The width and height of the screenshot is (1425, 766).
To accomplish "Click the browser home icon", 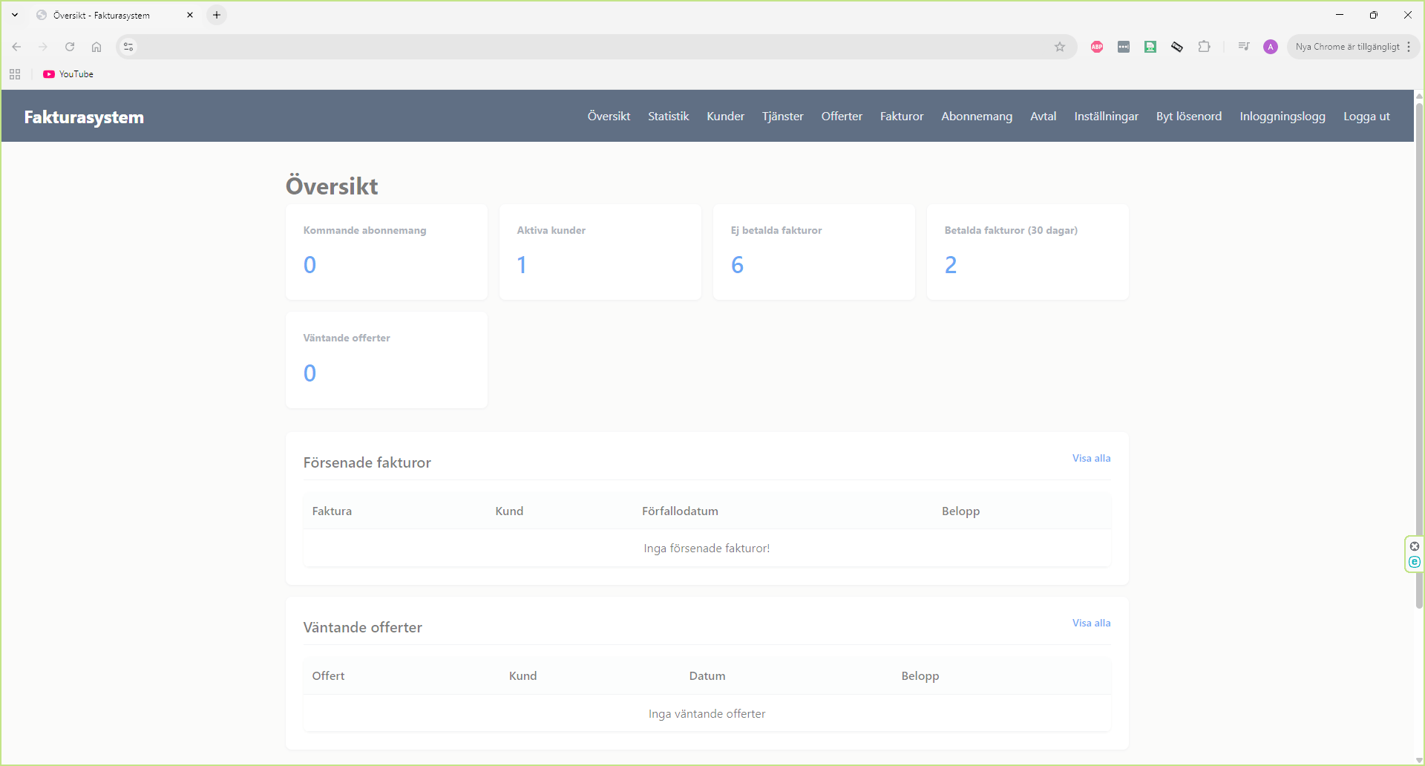I will (96, 47).
